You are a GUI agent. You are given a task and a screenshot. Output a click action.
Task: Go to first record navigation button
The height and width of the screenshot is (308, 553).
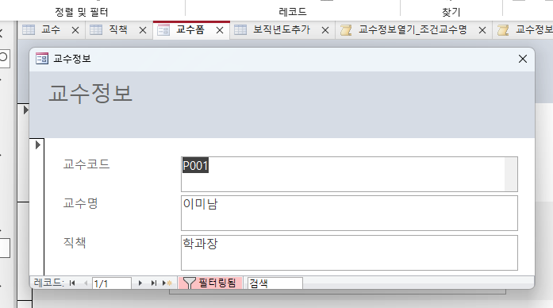pyautogui.click(x=72, y=283)
